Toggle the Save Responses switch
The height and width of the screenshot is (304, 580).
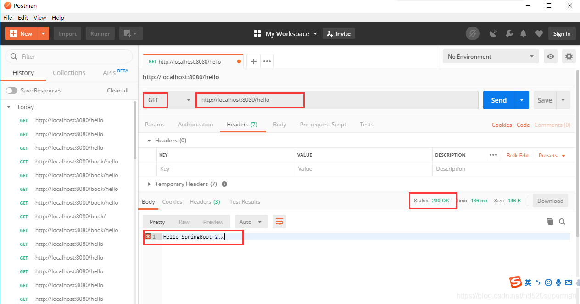pos(11,91)
